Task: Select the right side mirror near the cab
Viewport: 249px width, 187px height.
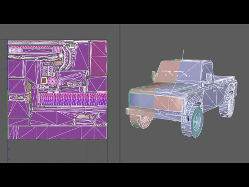Action: [210, 77]
